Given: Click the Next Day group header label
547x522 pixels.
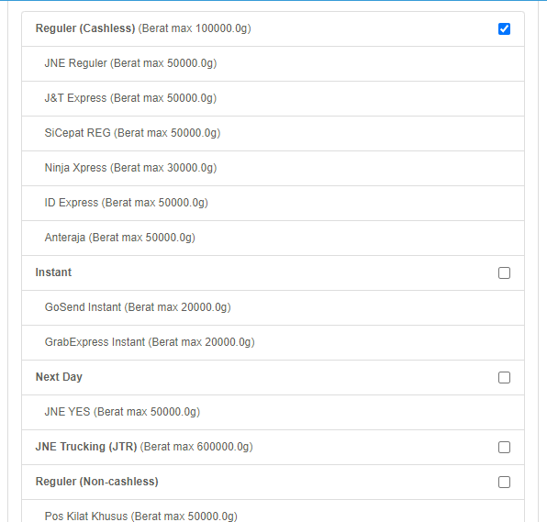Looking at the screenshot, I should [59, 377].
